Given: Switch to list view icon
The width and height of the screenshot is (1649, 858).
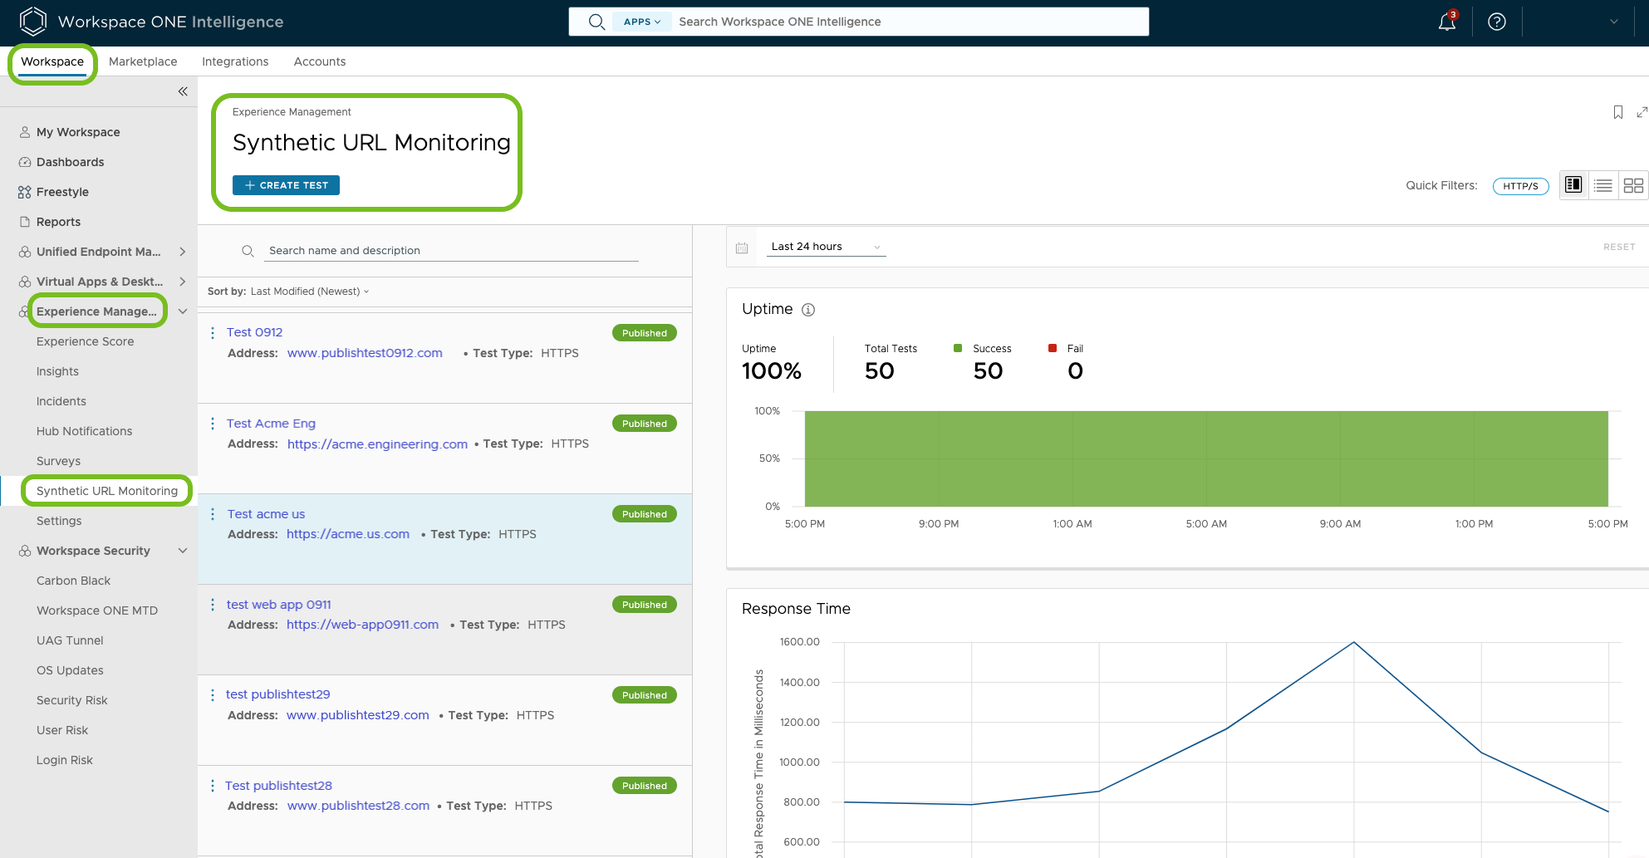Looking at the screenshot, I should pyautogui.click(x=1603, y=185).
